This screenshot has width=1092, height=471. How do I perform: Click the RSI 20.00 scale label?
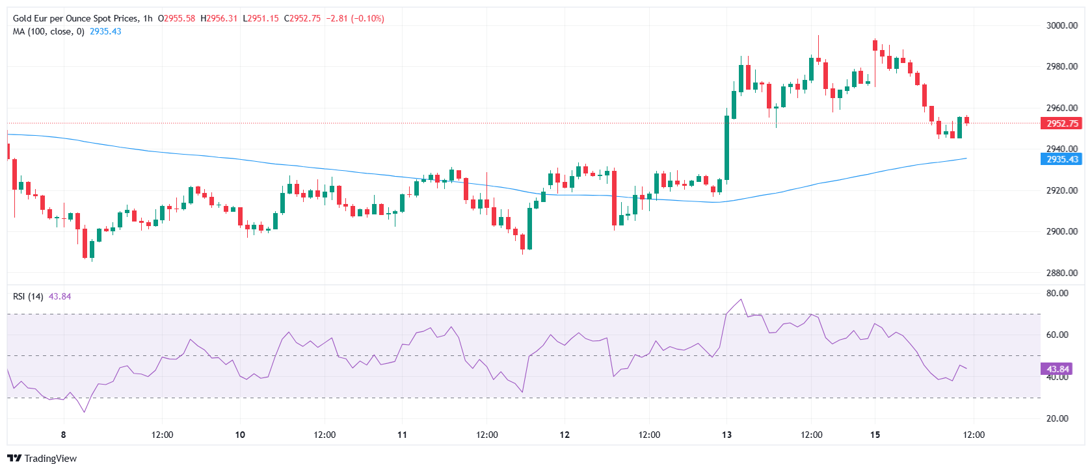click(1057, 418)
